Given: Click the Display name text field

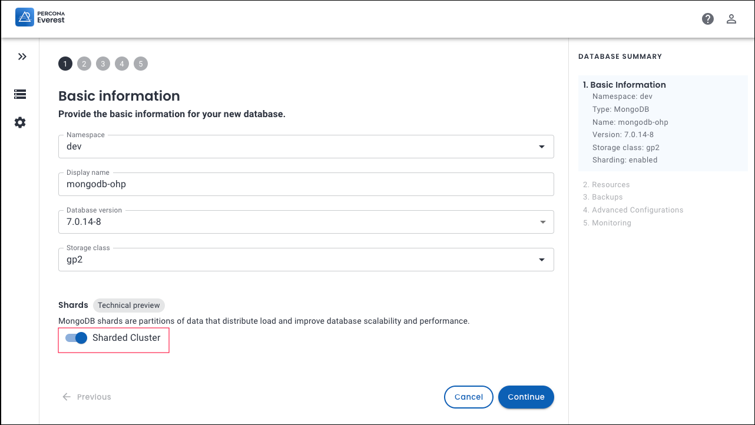Looking at the screenshot, I should [x=306, y=184].
